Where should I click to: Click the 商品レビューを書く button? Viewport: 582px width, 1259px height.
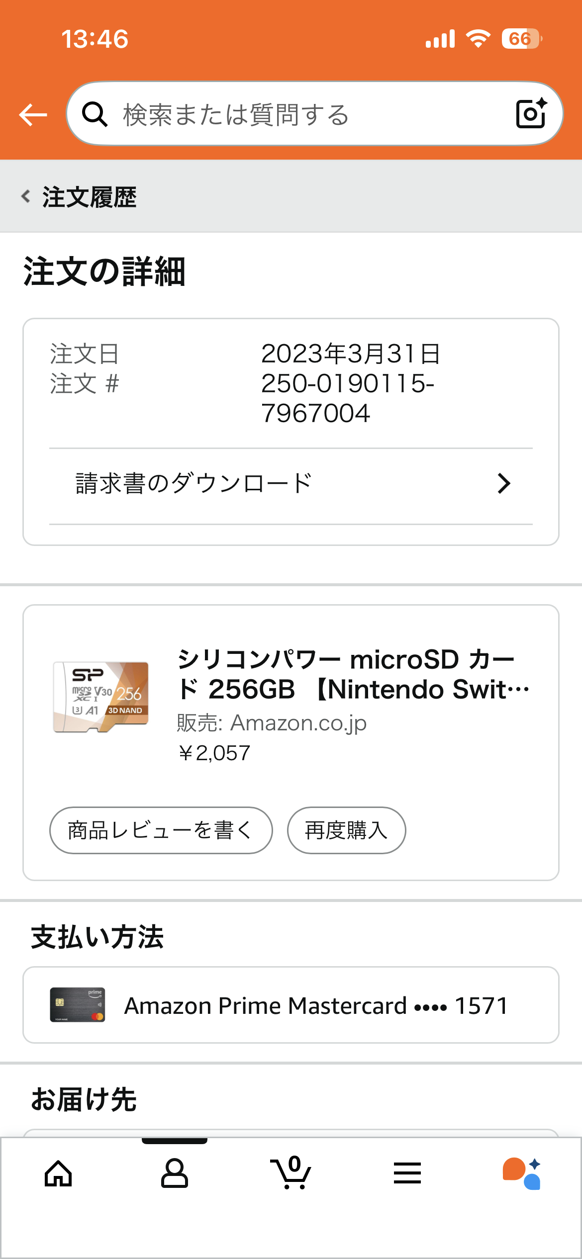coord(161,830)
